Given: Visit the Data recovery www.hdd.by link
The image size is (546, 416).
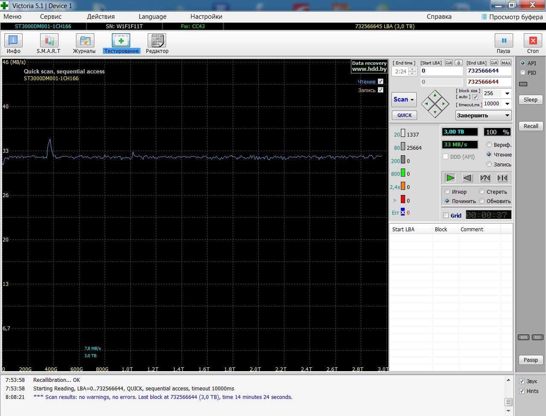Looking at the screenshot, I should point(369,66).
